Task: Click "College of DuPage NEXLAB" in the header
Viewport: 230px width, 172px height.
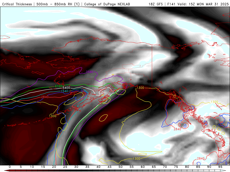Action: [x=107, y=4]
